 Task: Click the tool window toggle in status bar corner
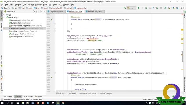[2, 99]
